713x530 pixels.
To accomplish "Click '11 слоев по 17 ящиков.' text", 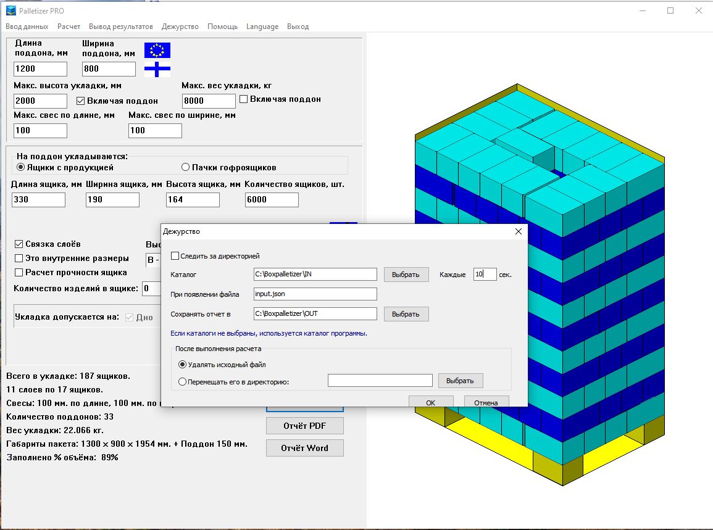I will (54, 389).
